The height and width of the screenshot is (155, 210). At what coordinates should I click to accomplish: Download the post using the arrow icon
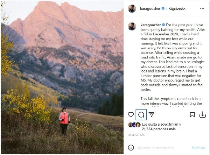[x=202, y=115]
